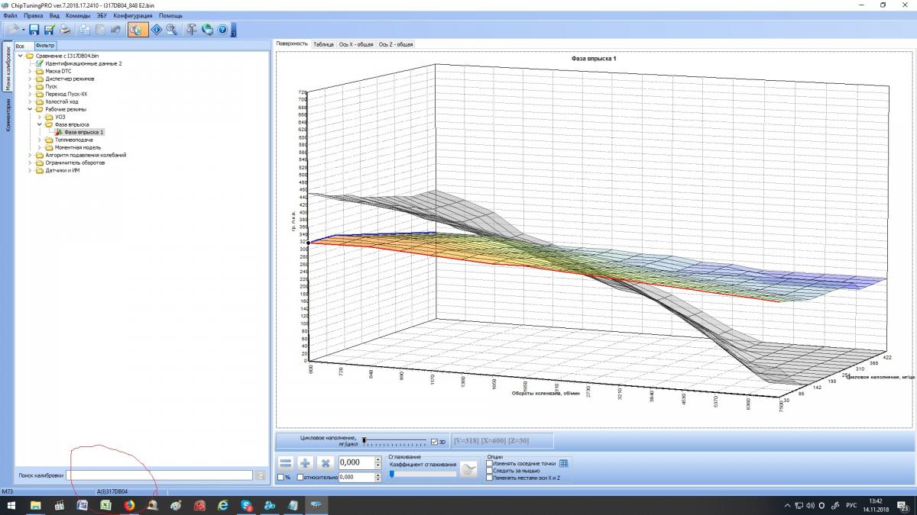
Task: Click the multiply value X button
Action: [x=325, y=463]
